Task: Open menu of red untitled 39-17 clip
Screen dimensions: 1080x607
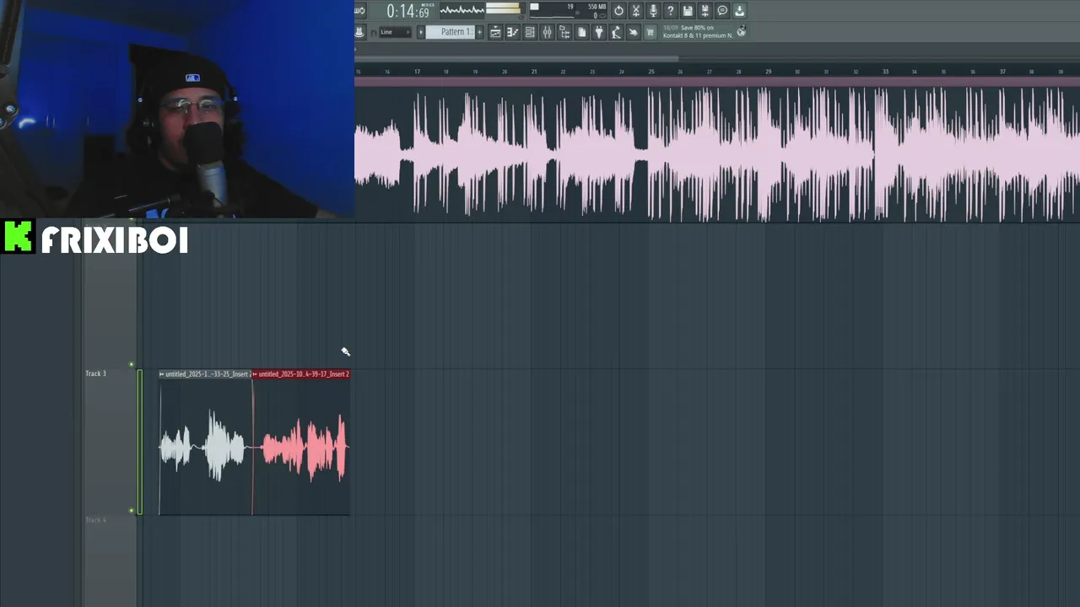Action: point(256,374)
